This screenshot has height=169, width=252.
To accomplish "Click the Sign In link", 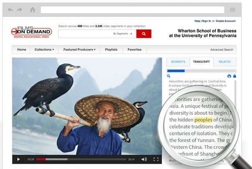I will (x=206, y=21).
